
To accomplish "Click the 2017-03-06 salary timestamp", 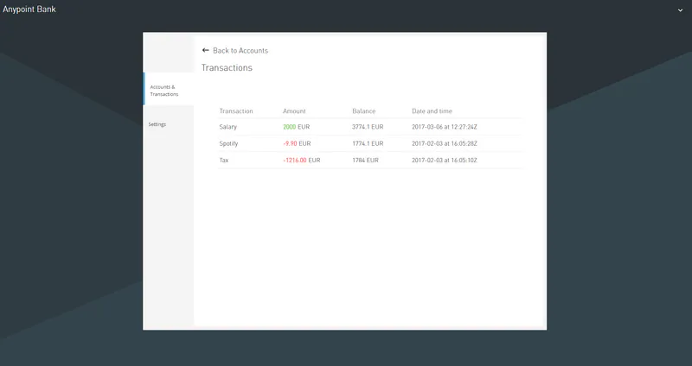I will tap(445, 127).
